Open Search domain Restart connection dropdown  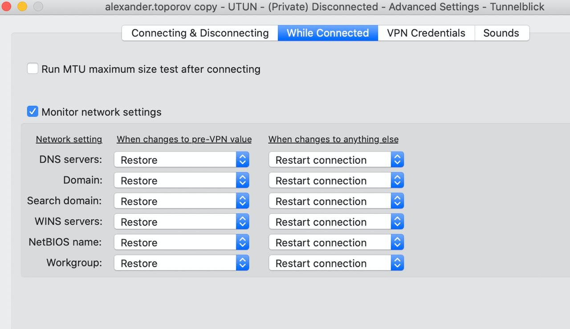pos(336,201)
